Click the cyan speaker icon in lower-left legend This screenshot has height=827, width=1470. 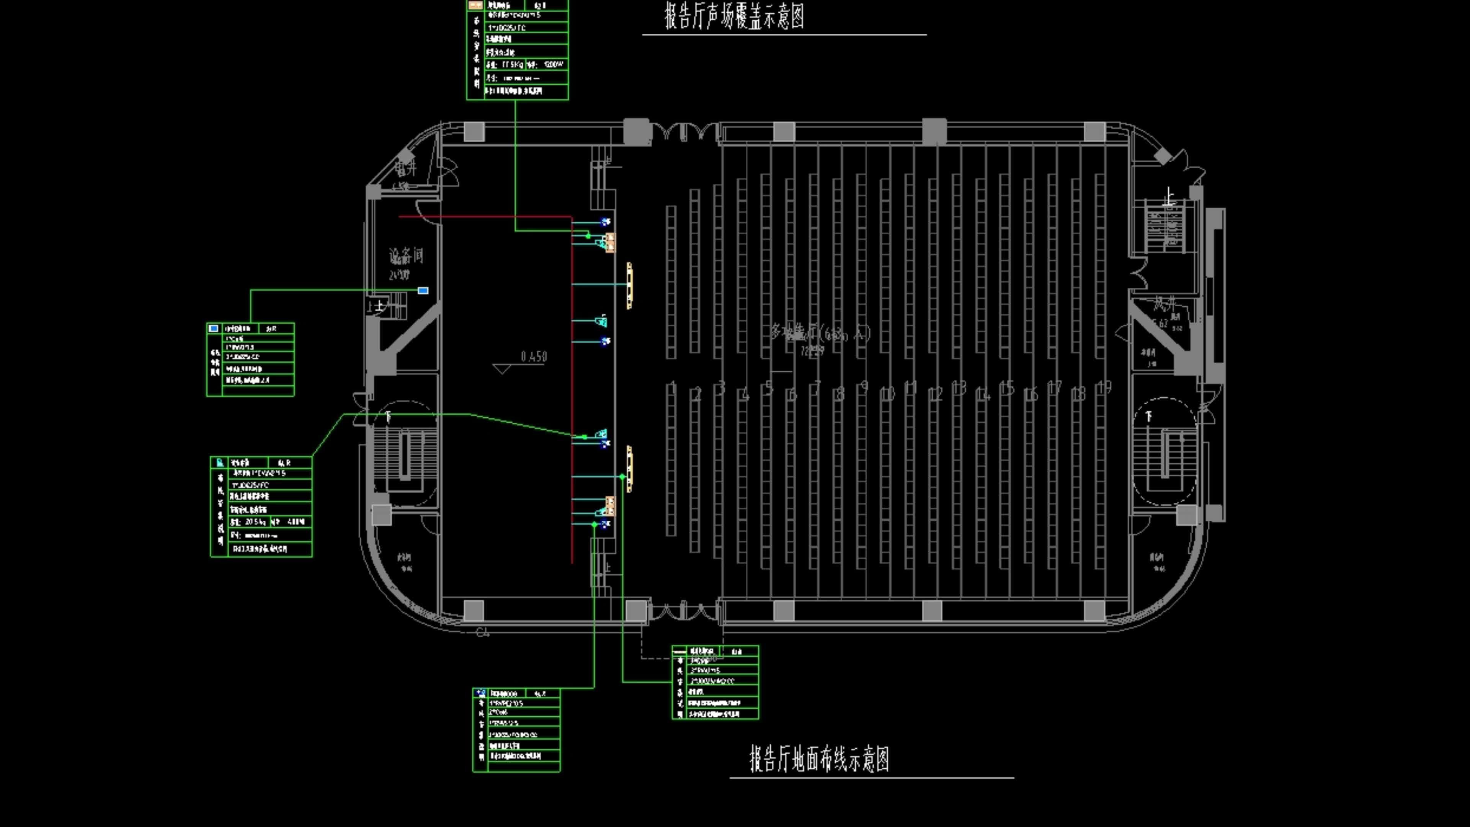[x=220, y=462]
